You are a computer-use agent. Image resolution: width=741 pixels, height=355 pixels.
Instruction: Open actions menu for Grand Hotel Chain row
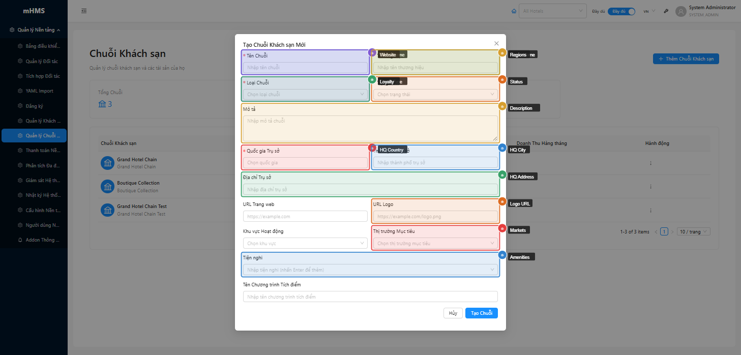click(650, 163)
